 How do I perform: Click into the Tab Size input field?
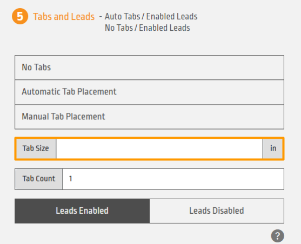[x=159, y=148]
